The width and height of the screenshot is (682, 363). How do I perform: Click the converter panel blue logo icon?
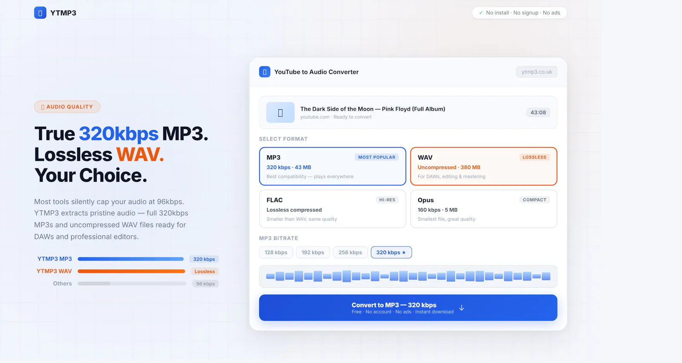[x=265, y=72]
